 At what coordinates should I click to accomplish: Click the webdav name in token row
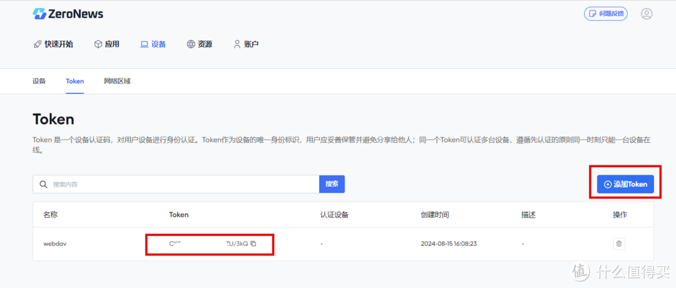point(54,244)
